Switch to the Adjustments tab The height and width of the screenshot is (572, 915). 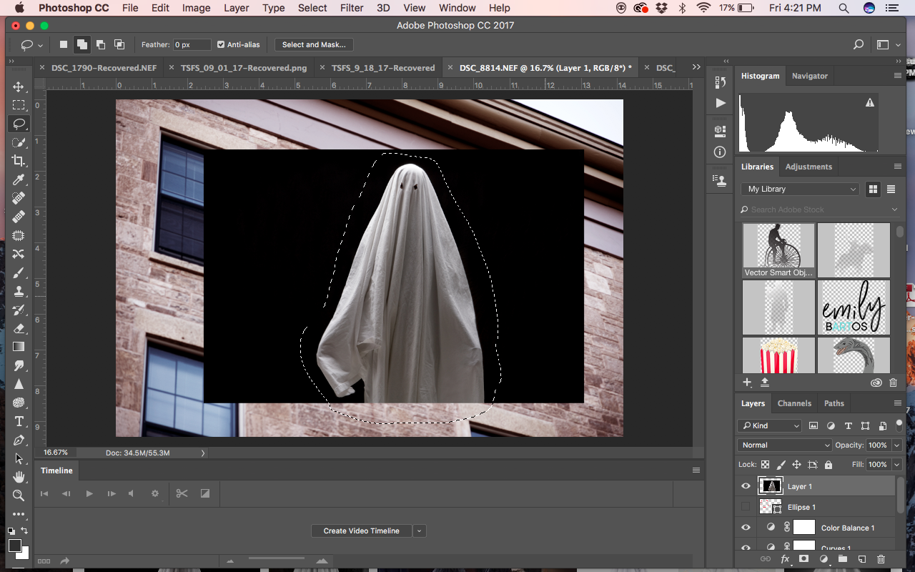pos(808,167)
